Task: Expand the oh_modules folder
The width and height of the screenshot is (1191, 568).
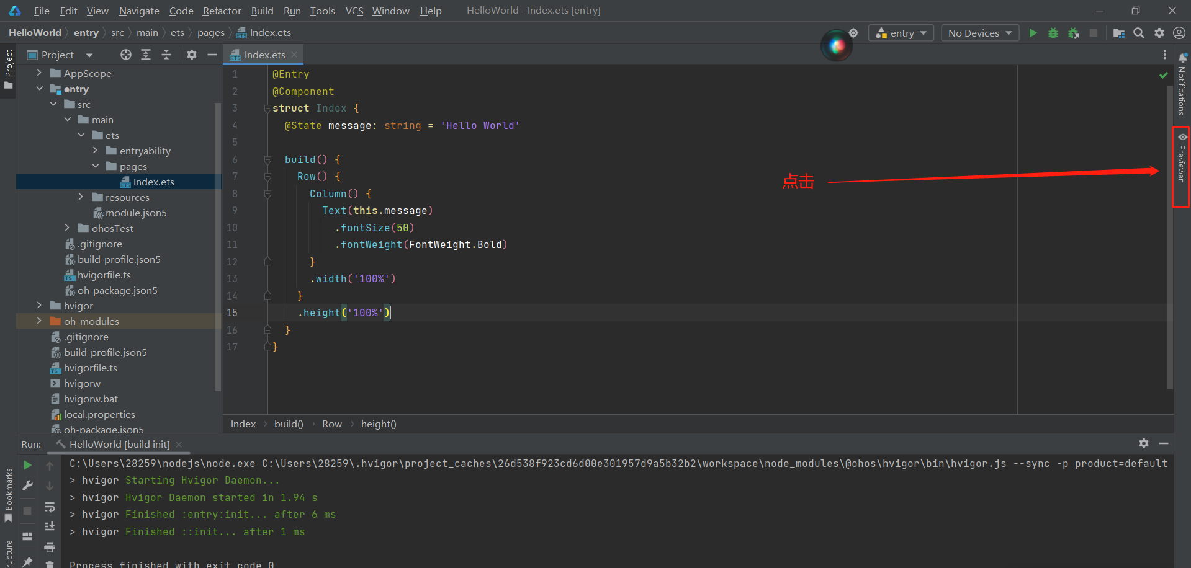Action: [39, 321]
